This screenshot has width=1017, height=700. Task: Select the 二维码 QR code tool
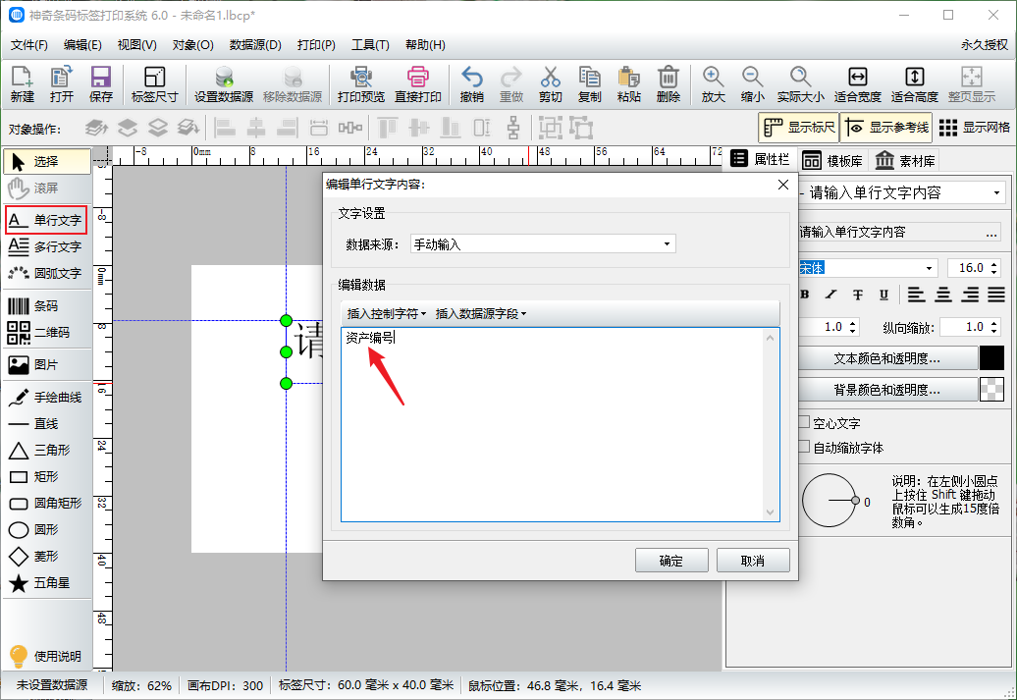tap(46, 332)
